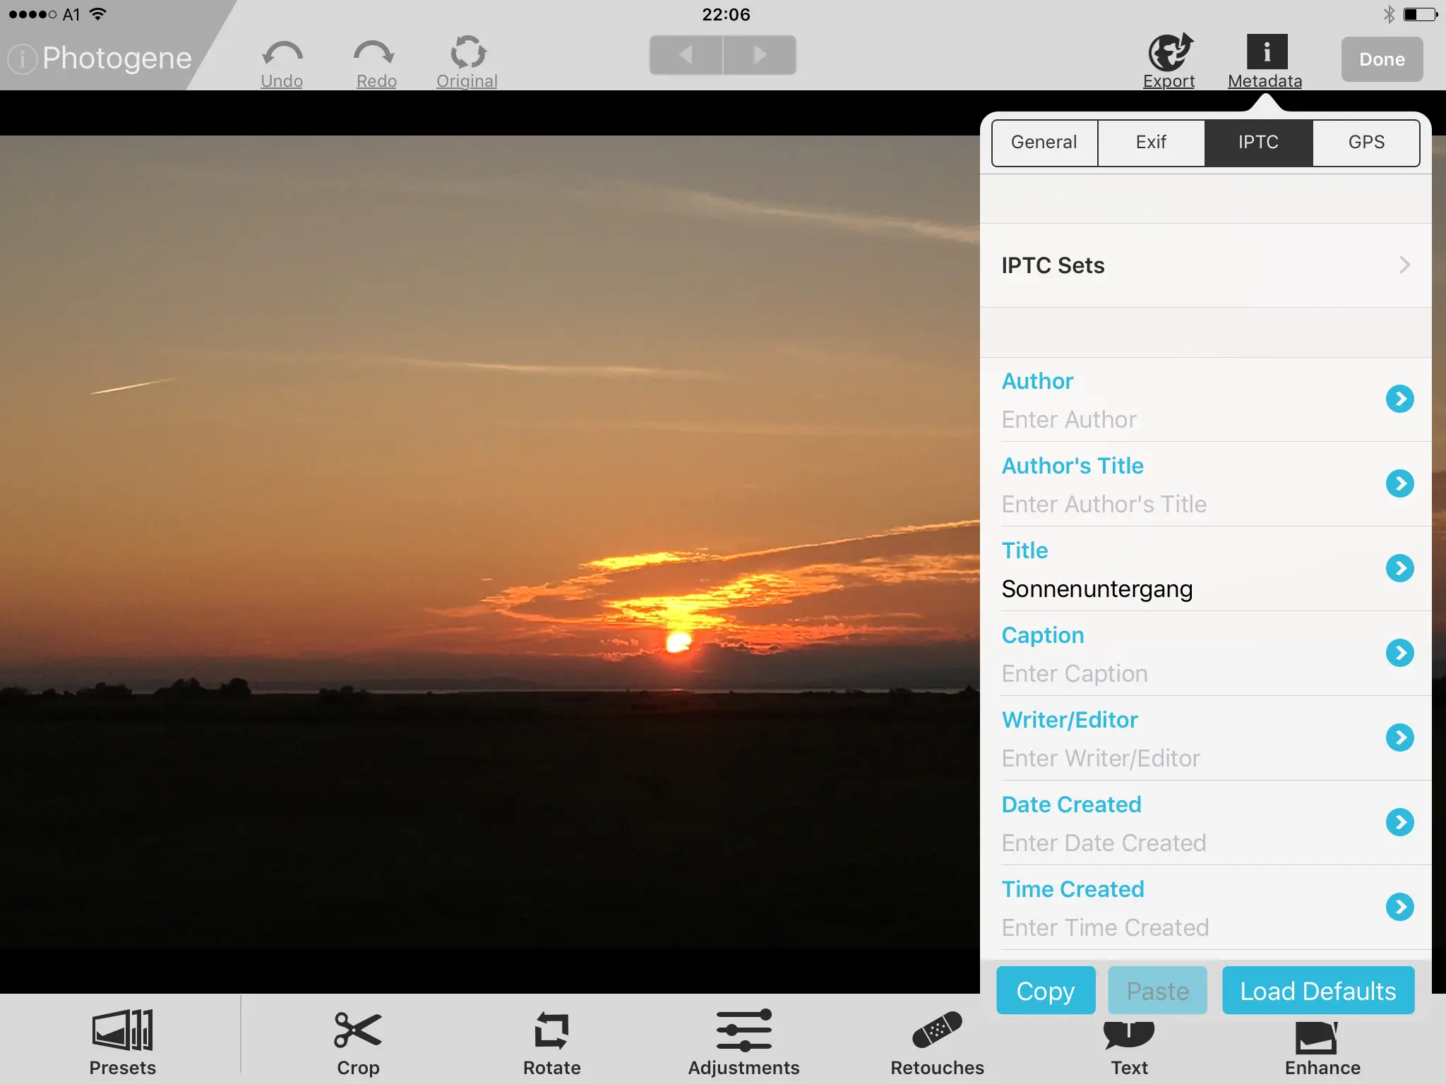Select the Rotate tool
Screen dimensions: 1446x1084
(x=551, y=1031)
